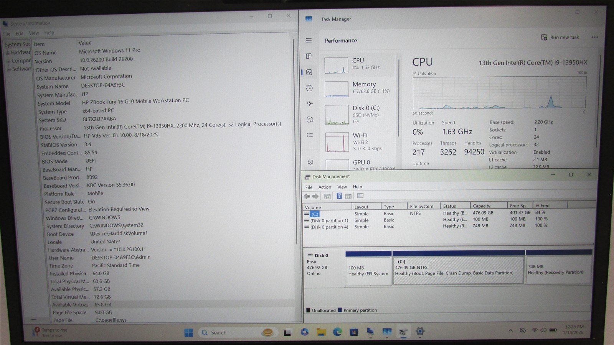The image size is (614, 345).
Task: Expand Components tree node
Action: 8,61
